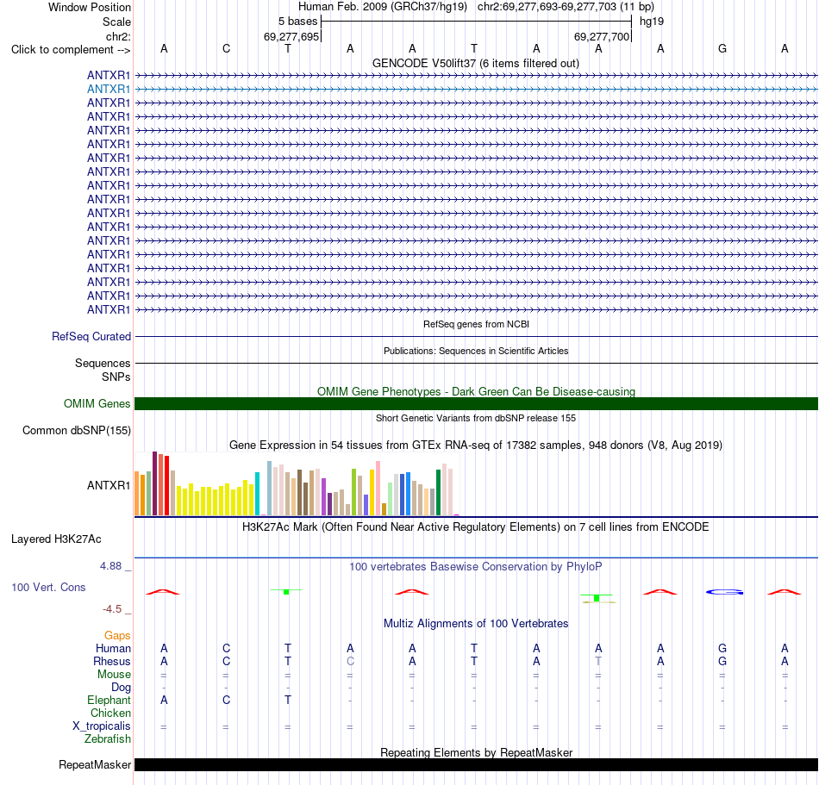
Task: Open the 100 Vert. Cons track label
Action: (48, 587)
